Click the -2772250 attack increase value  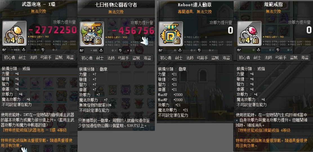click(53, 30)
